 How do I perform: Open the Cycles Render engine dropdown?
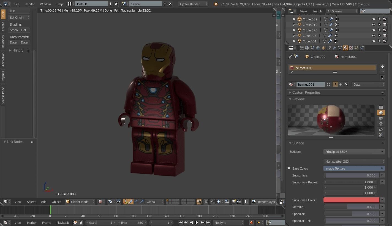tap(193, 4)
